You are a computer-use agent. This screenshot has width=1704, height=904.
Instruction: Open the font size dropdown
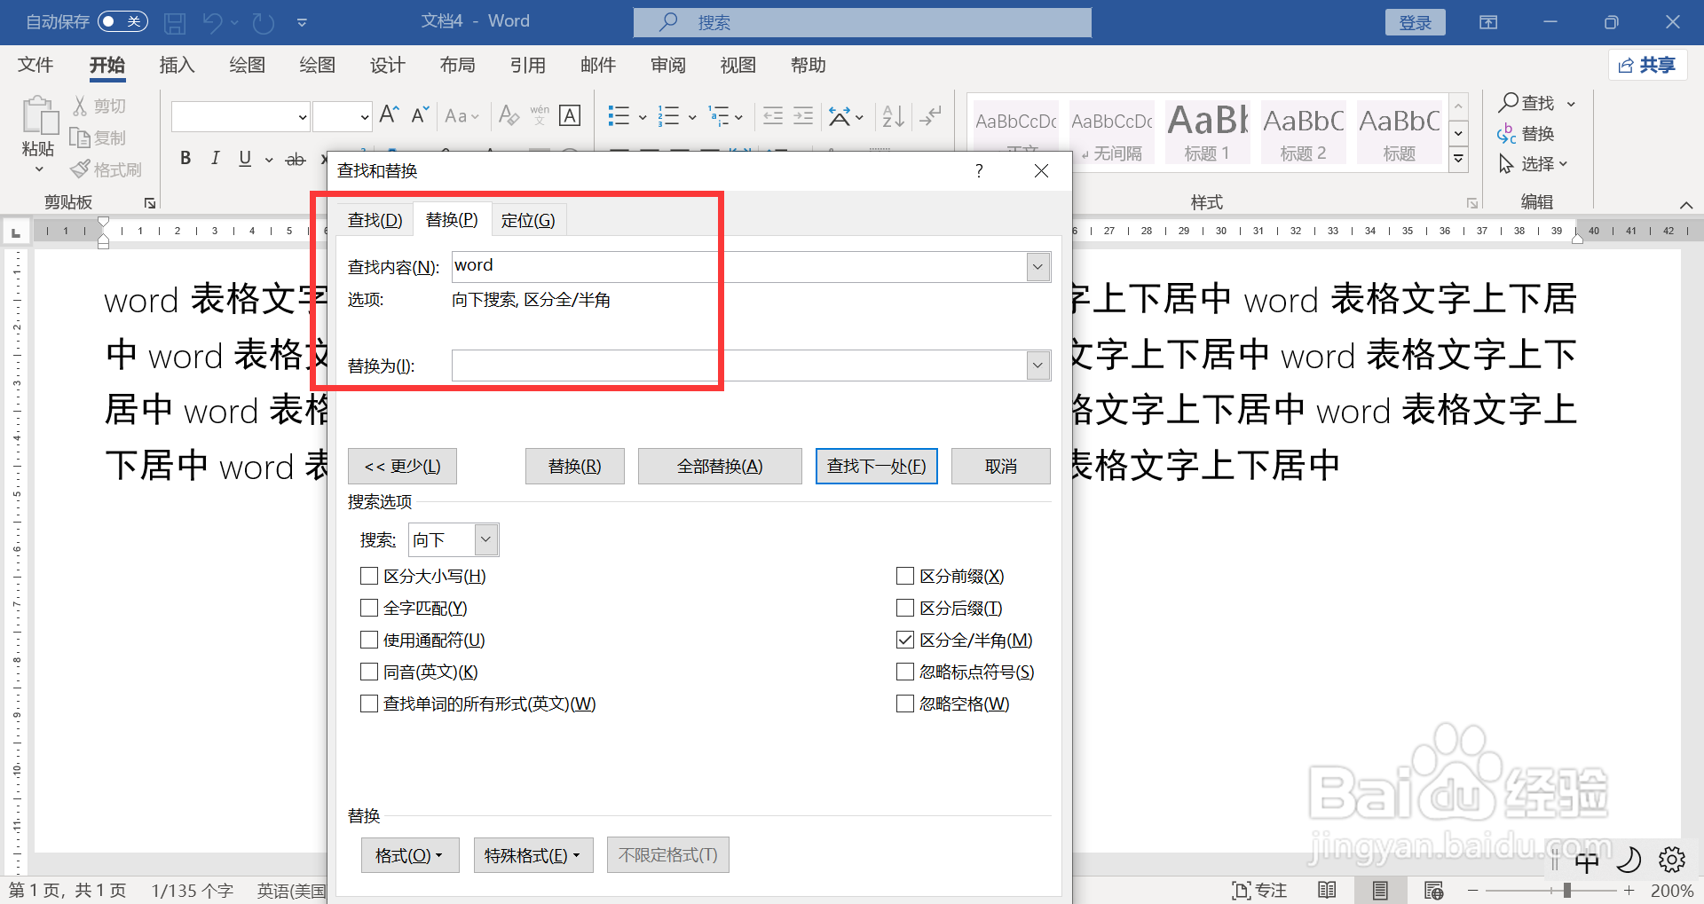click(x=364, y=116)
